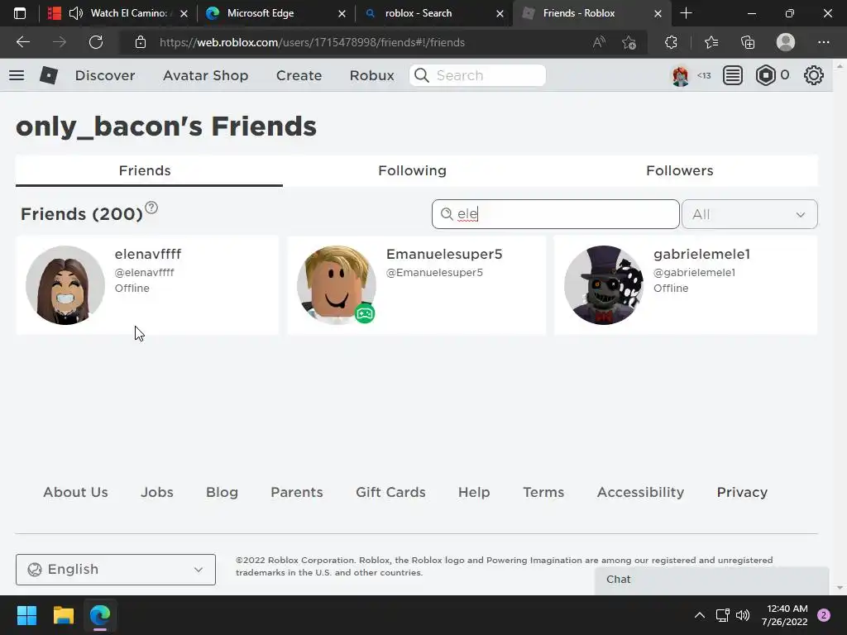The height and width of the screenshot is (635, 847).
Task: Click the browser address bar URL
Action: tap(312, 42)
